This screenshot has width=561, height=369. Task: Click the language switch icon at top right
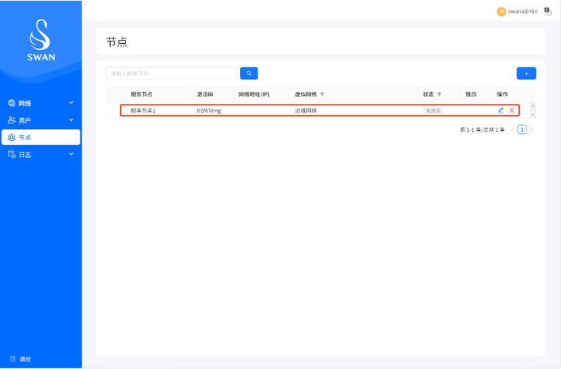click(x=548, y=11)
